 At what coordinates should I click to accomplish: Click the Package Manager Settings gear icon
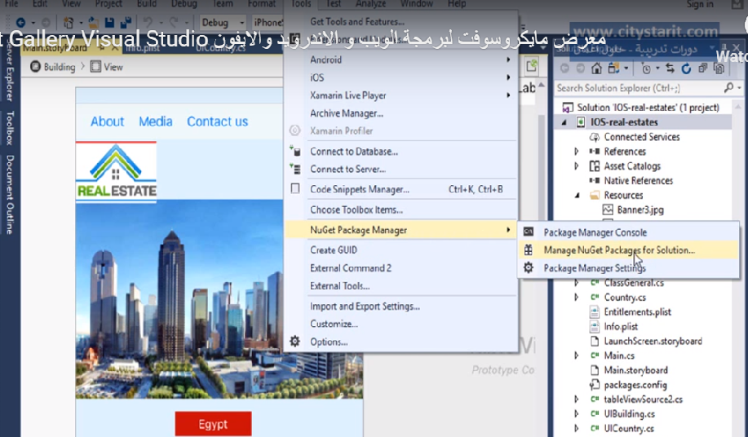point(528,267)
